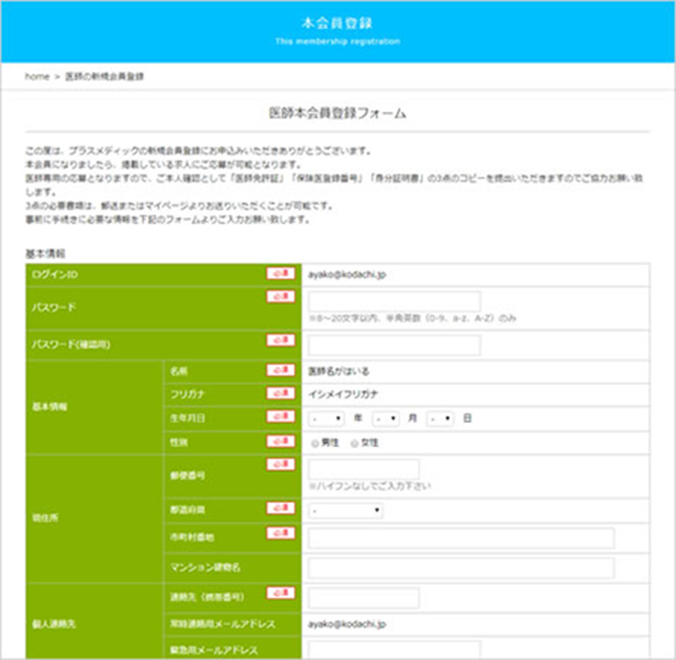The image size is (676, 660).
Task: Open the 都道府県 prefecture dropdown
Action: coord(346,511)
